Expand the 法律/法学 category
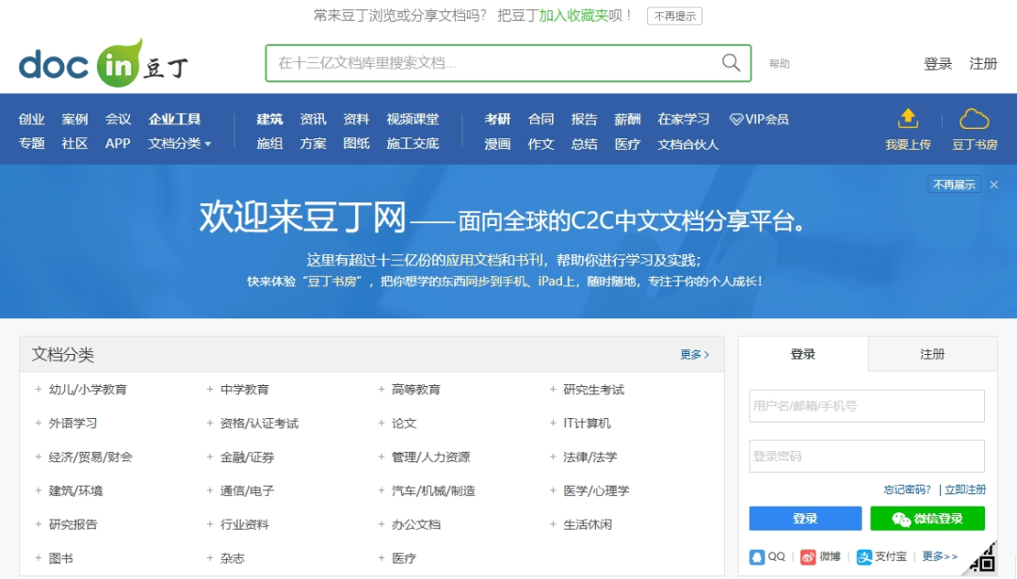Screen dimensions: 1017x579 point(553,457)
